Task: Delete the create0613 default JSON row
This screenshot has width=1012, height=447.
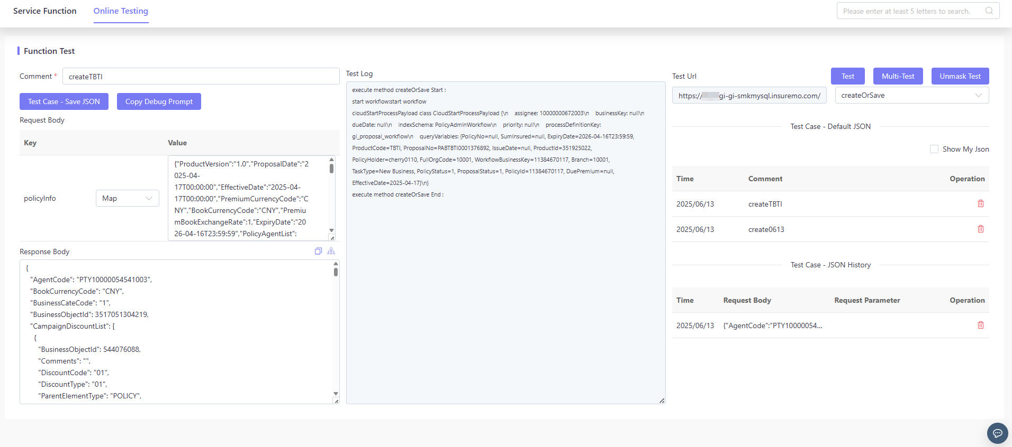Action: pyautogui.click(x=980, y=229)
